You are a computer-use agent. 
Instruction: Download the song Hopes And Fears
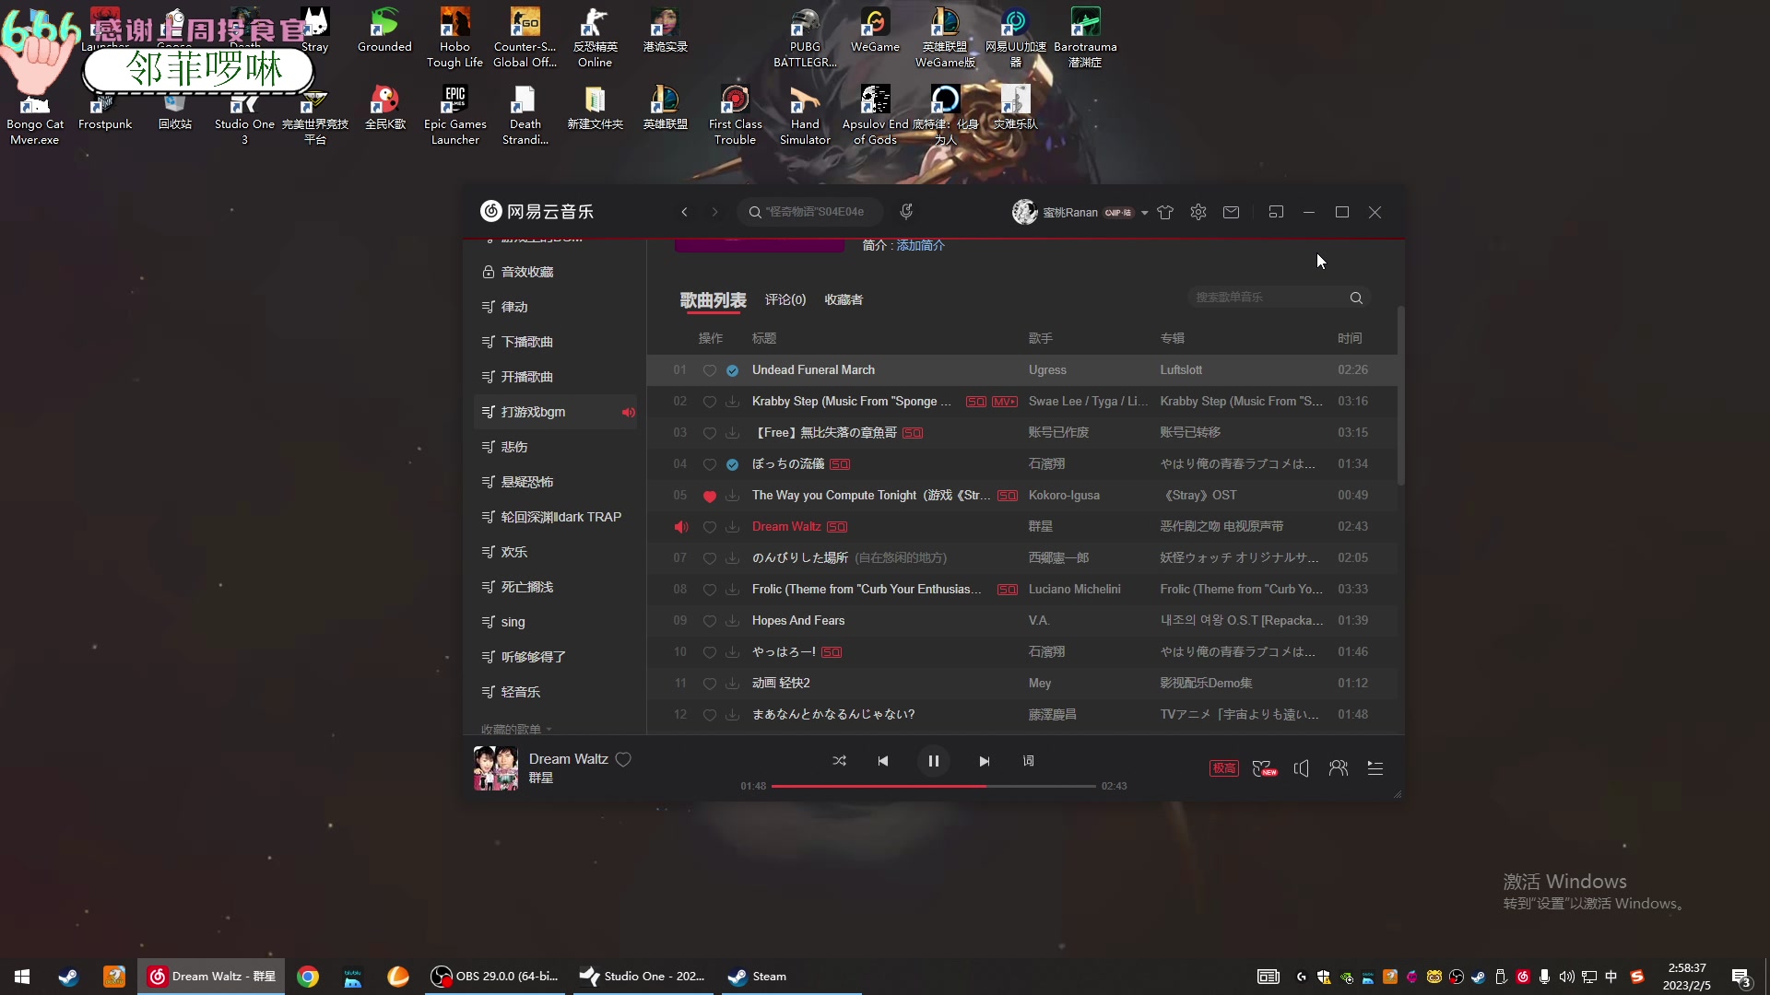(x=732, y=621)
